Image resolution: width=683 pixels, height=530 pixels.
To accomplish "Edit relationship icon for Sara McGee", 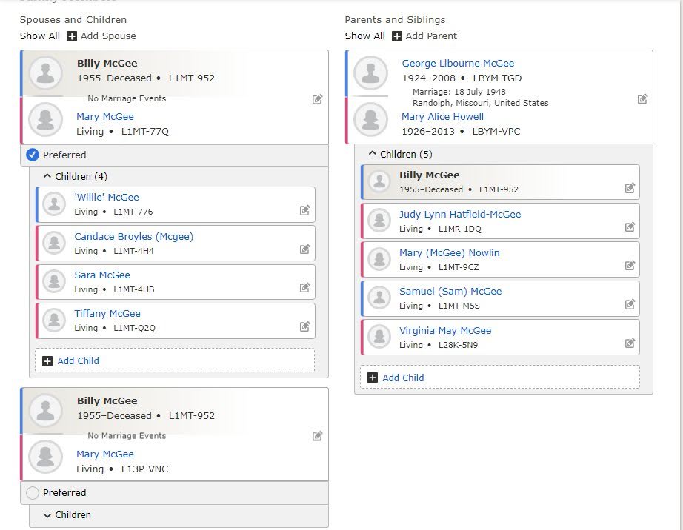I will point(304,287).
